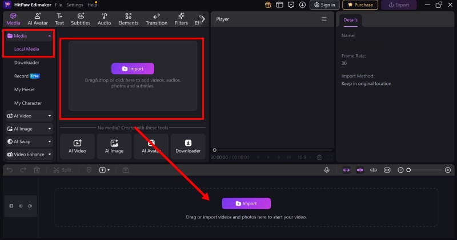Click the Purchase button

tap(360, 5)
